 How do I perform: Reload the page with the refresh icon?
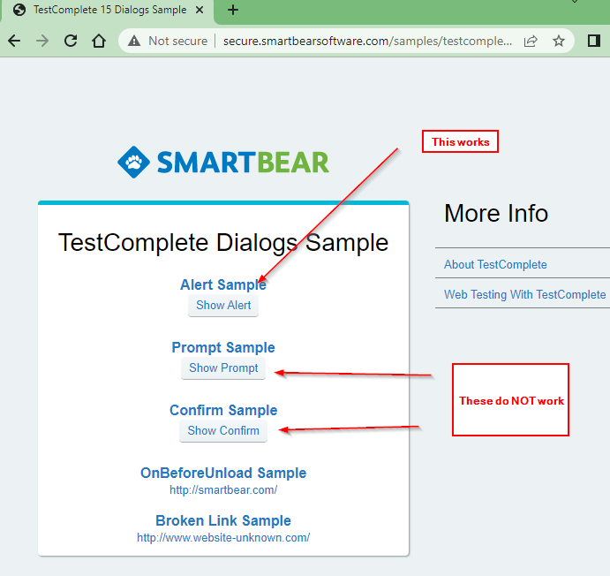[x=71, y=41]
